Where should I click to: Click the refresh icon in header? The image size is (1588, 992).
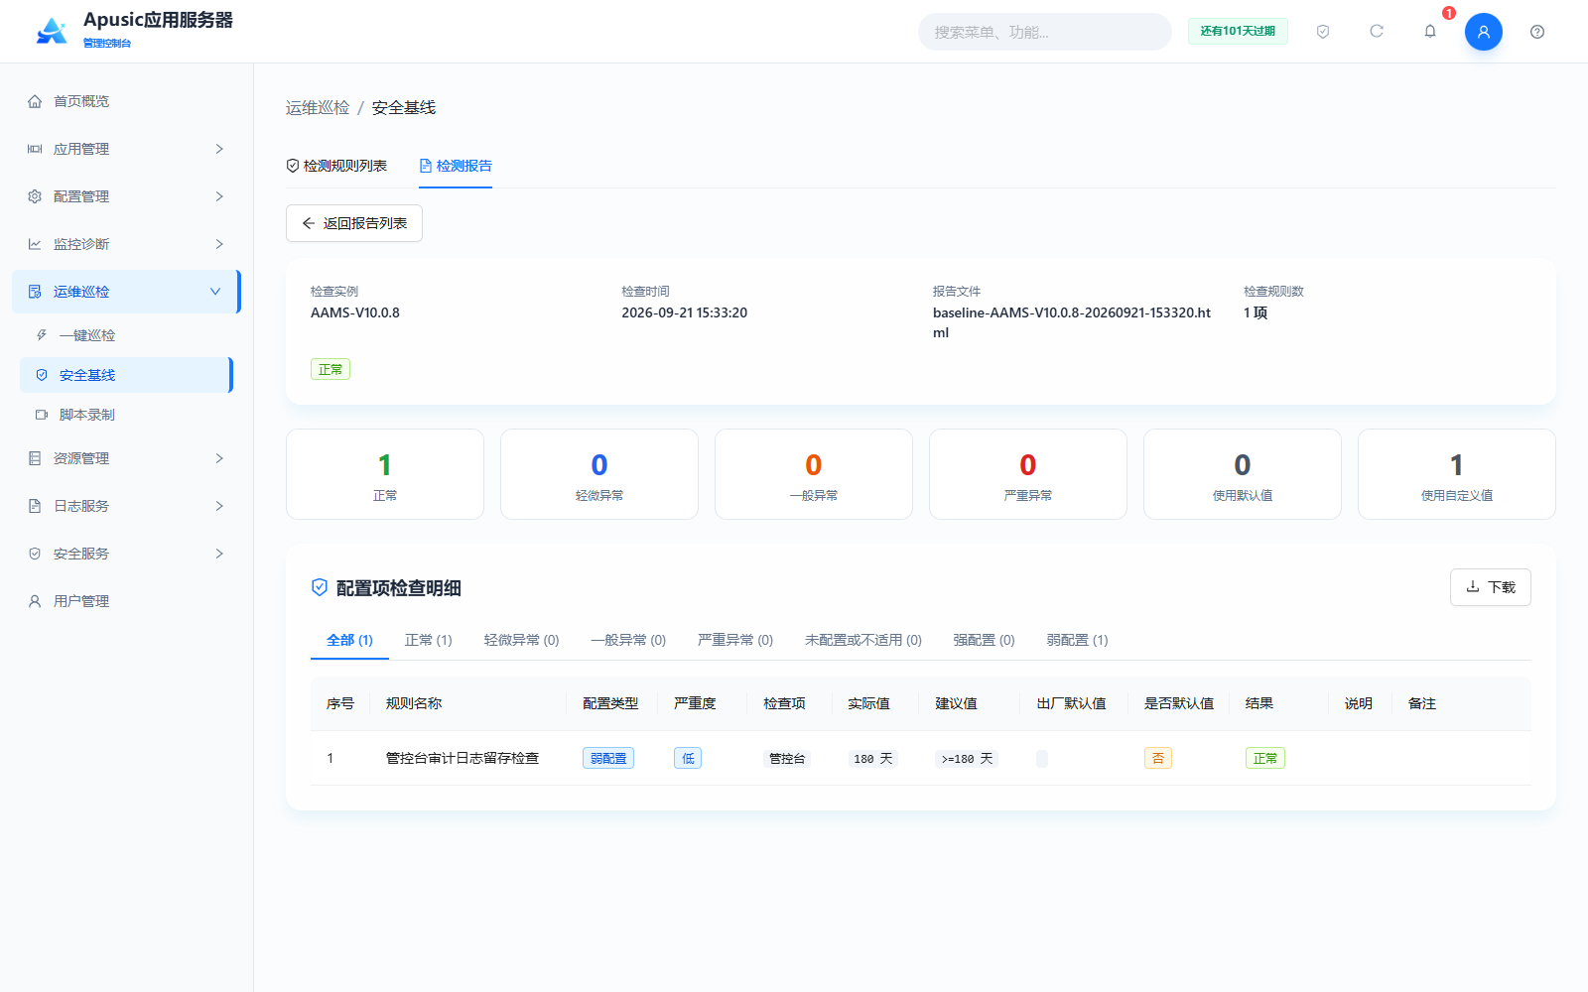(x=1377, y=32)
